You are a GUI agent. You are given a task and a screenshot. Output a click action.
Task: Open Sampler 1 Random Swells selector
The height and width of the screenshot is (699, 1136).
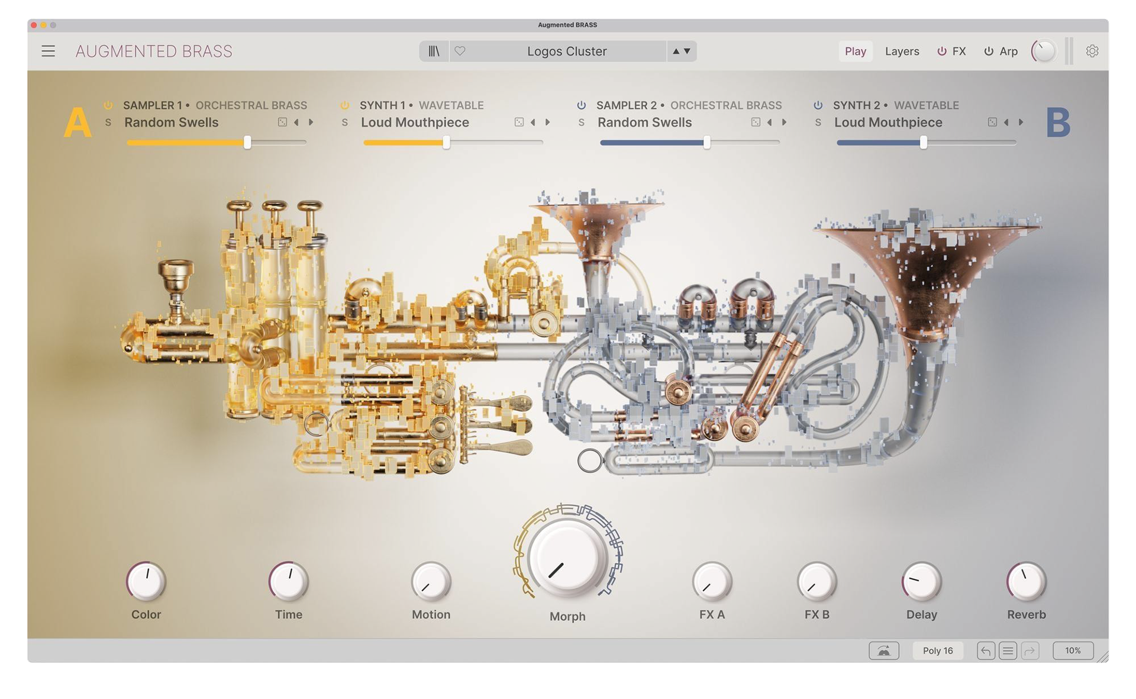click(x=171, y=123)
